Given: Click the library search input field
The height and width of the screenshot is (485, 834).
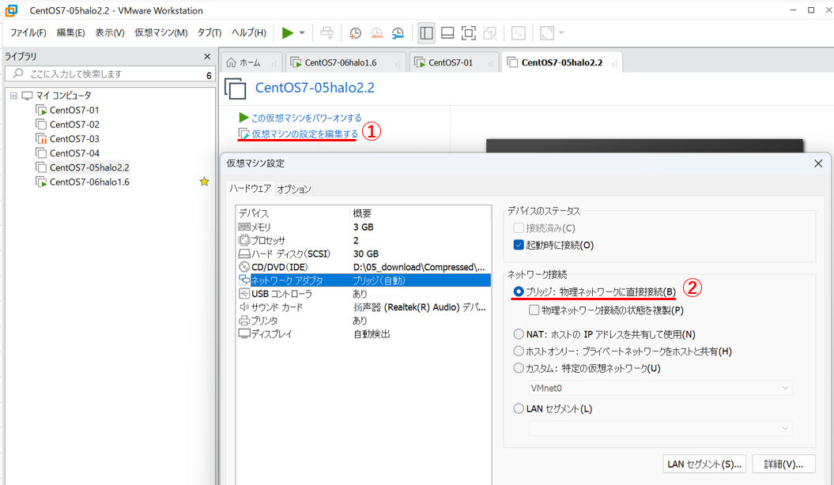Looking at the screenshot, I should tap(109, 73).
